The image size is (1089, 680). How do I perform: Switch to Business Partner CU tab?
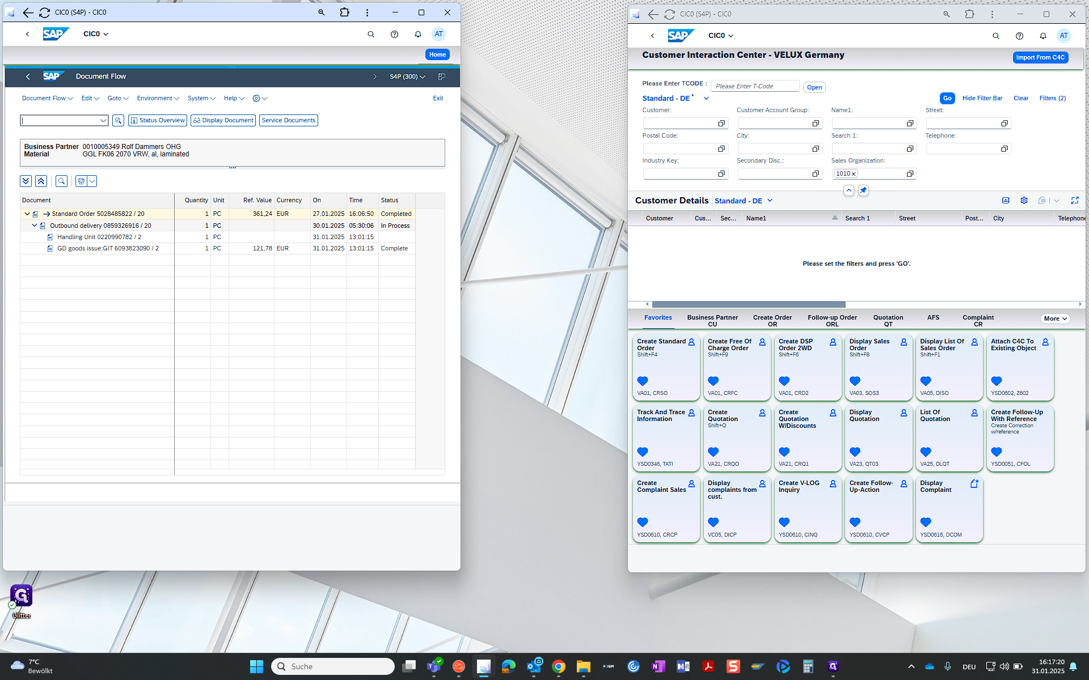point(712,321)
